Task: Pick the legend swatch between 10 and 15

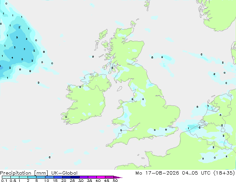Action: tap(49, 177)
